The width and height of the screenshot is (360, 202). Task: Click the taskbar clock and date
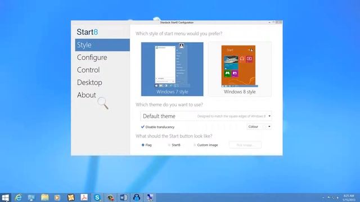[349, 198]
